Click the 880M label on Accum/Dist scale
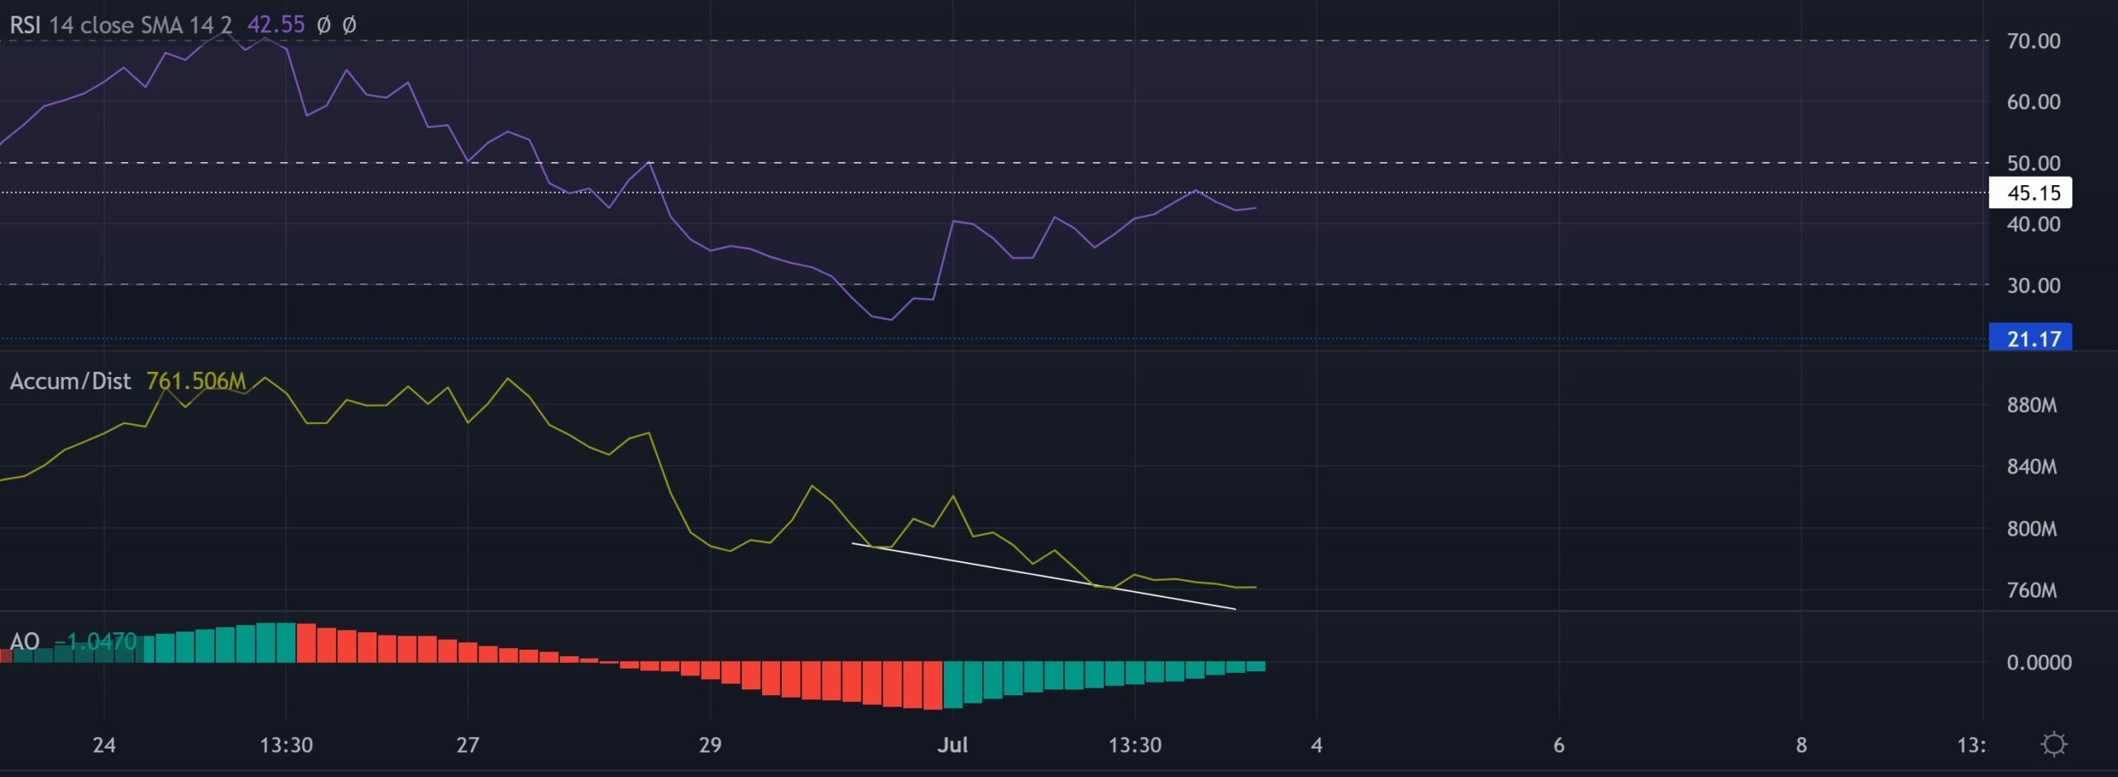Screen dimensions: 2118x777 2031,405
